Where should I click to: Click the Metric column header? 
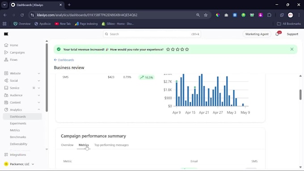pyautogui.click(x=68, y=161)
